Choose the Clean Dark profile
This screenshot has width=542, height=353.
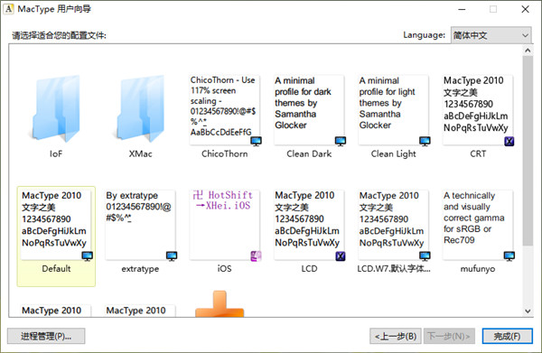[x=309, y=110]
